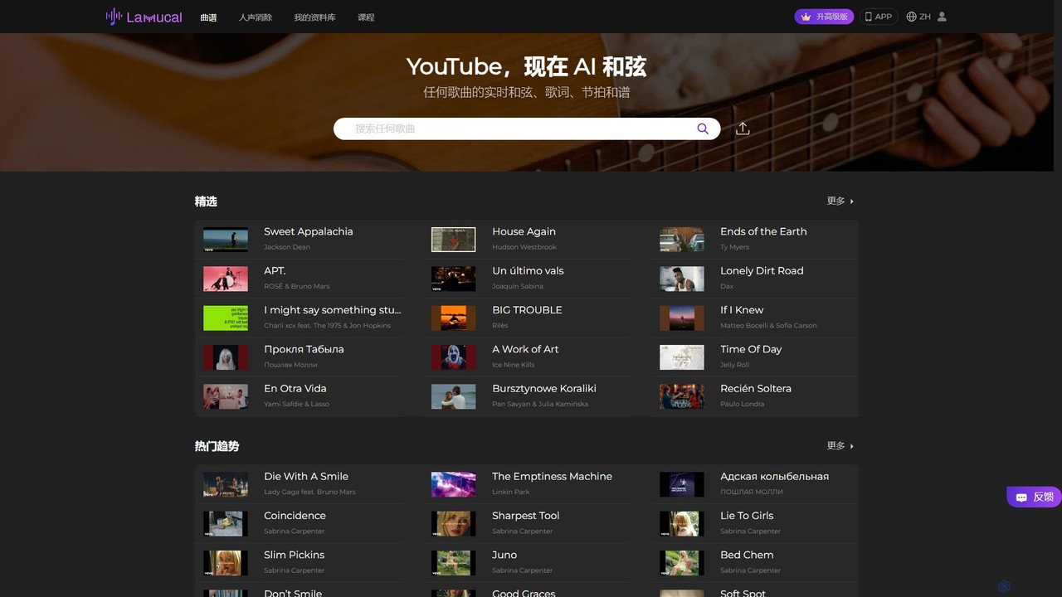Click the artist name Linkin Park
This screenshot has height=597, width=1062.
pos(511,492)
